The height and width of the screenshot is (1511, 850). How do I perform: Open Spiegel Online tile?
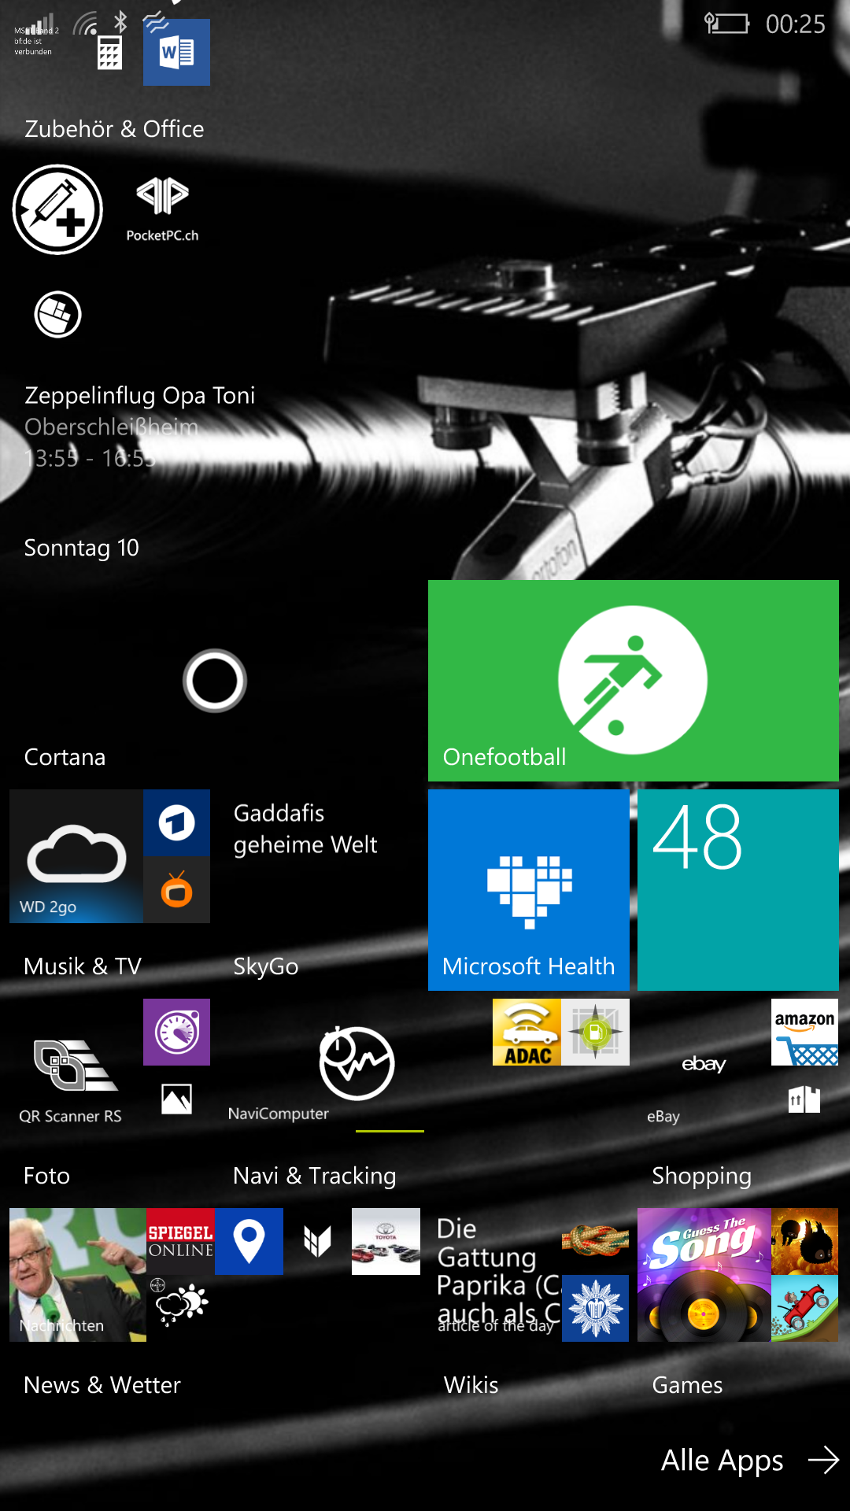pos(180,1241)
